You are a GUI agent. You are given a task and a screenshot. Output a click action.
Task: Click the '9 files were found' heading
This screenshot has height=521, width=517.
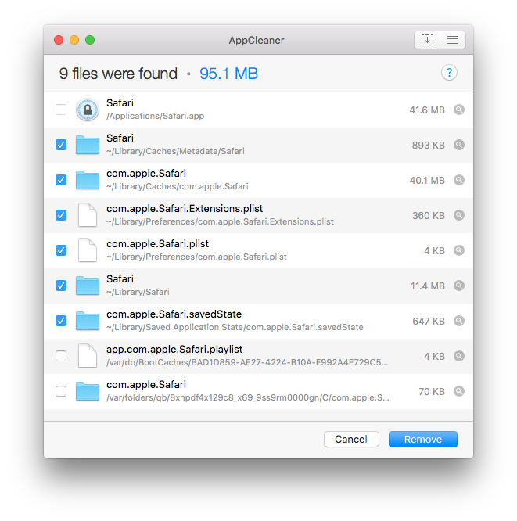click(x=118, y=74)
